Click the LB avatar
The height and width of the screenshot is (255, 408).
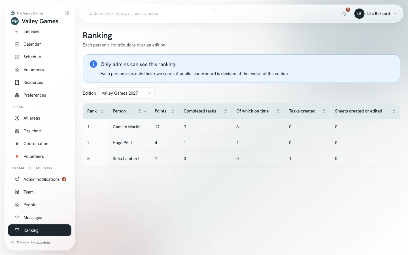click(x=359, y=14)
